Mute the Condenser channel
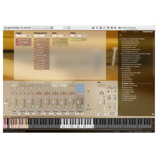 [13, 110]
